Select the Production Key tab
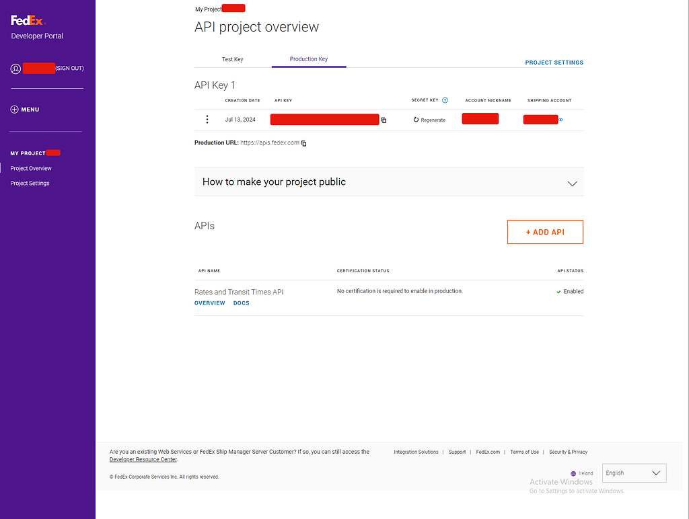This screenshot has height=519, width=689. click(x=309, y=59)
